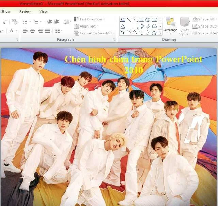
Task: Decrease the list indent level
Action: 49,22
